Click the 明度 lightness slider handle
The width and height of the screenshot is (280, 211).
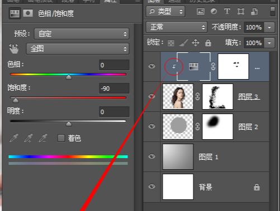coord(69,124)
